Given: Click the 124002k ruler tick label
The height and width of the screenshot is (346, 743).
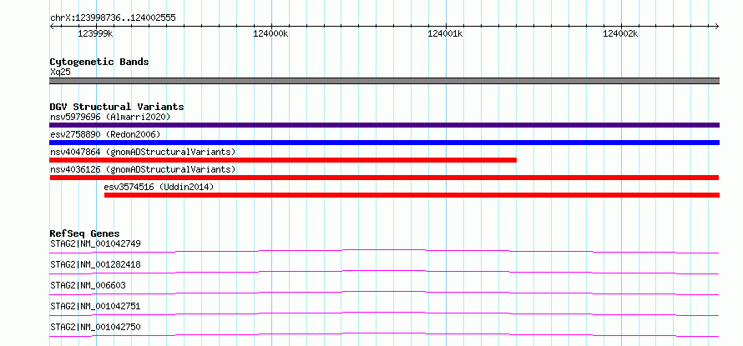Looking at the screenshot, I should 620,34.
